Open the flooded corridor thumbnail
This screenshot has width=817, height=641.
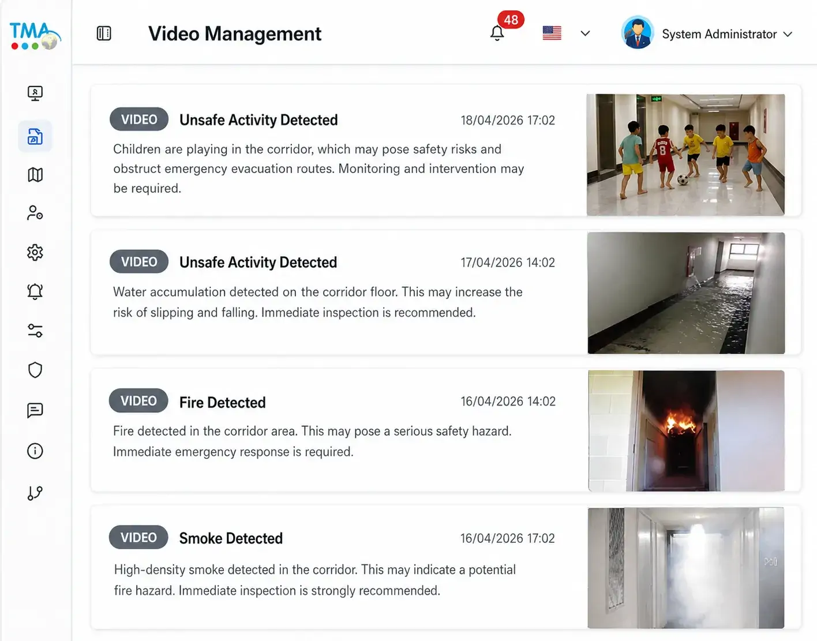click(x=686, y=293)
